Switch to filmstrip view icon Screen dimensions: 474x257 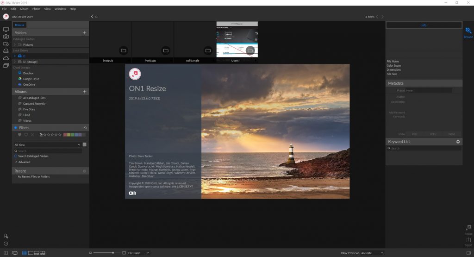pos(37,253)
